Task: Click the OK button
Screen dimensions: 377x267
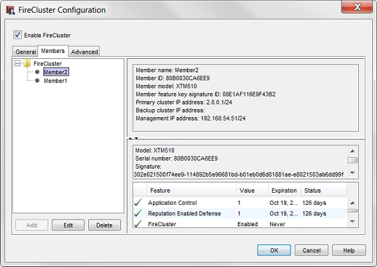Action: (x=274, y=250)
